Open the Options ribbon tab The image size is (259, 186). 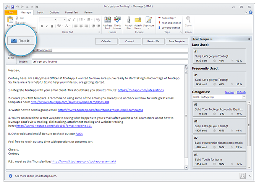pos(54,13)
